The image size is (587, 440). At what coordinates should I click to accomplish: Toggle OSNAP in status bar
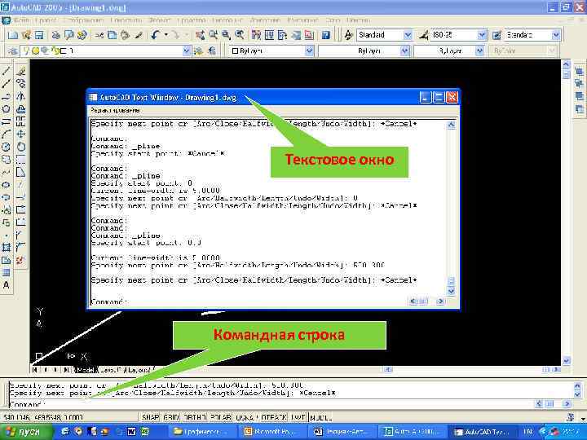click(x=245, y=417)
